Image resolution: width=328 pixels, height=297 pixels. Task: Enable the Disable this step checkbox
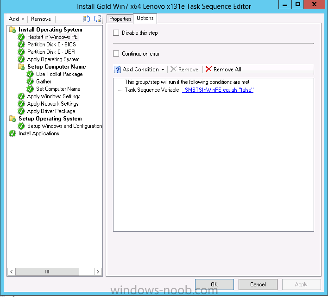point(116,33)
